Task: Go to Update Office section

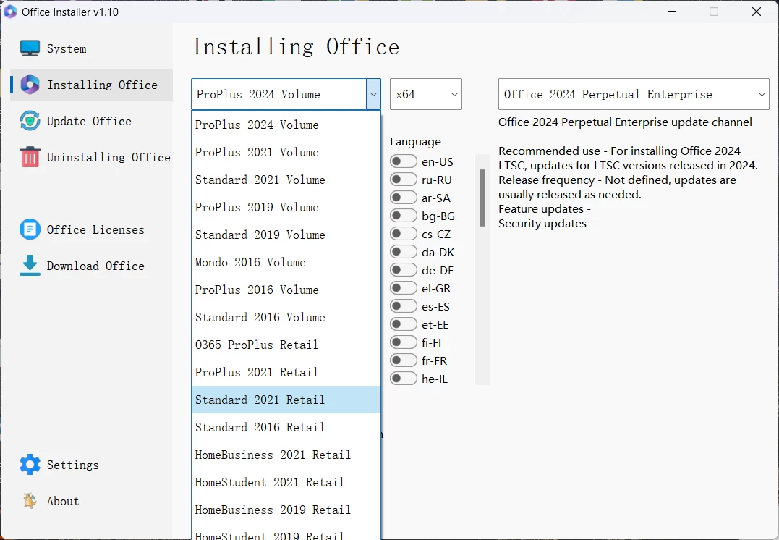Action: point(89,122)
